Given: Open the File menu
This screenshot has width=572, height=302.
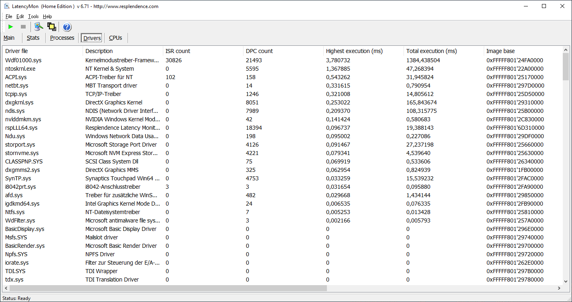Looking at the screenshot, I should click(9, 16).
